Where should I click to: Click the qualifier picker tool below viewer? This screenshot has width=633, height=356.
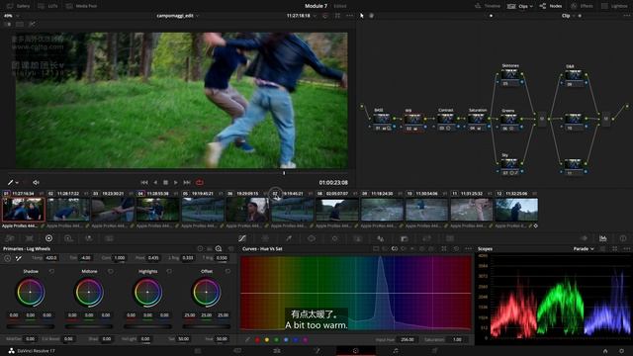[11, 182]
